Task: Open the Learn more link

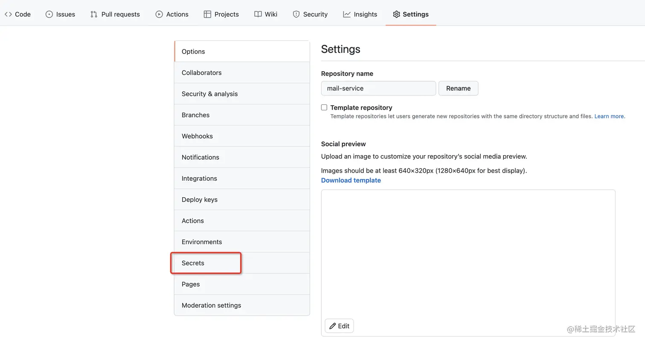Action: pos(609,116)
